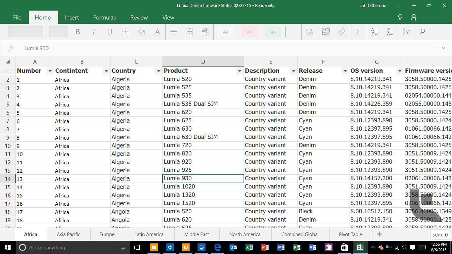Toggle wrap text
Image resolution: width=452 pixels, height=254 pixels.
coord(205,32)
